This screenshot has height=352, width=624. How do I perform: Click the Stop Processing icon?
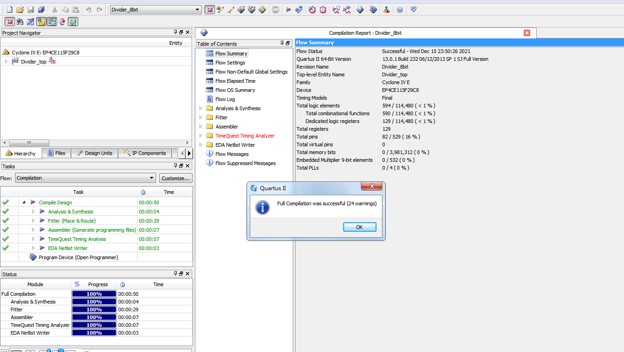275,10
